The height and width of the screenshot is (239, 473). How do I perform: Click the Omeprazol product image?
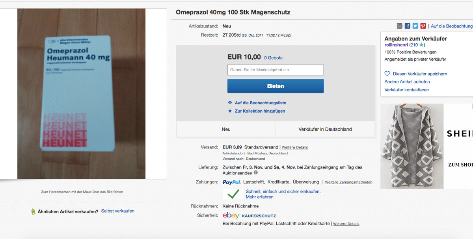coord(81,94)
